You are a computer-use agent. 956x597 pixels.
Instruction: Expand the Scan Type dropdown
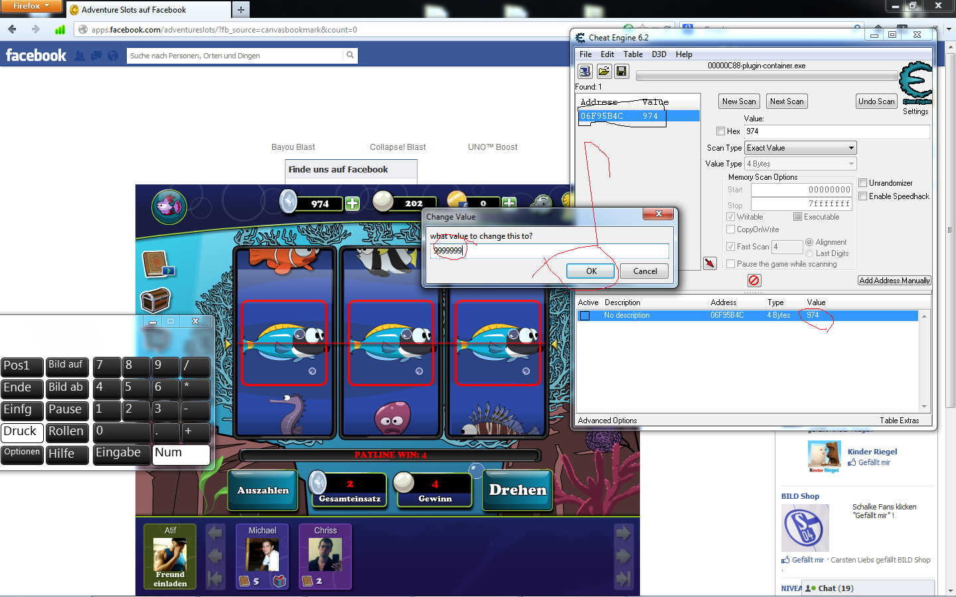pos(800,148)
